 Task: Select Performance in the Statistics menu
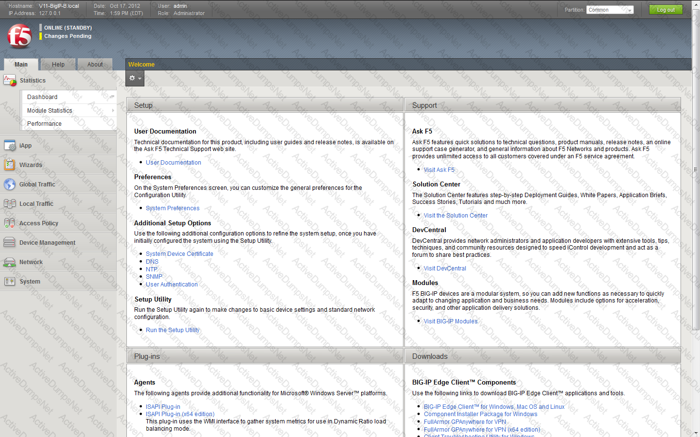coord(44,124)
